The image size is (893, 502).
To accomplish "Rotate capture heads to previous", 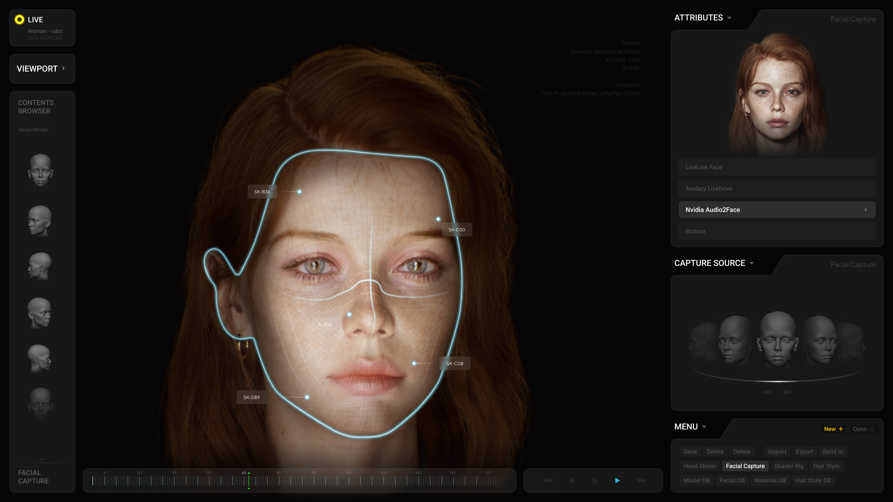I will click(767, 392).
